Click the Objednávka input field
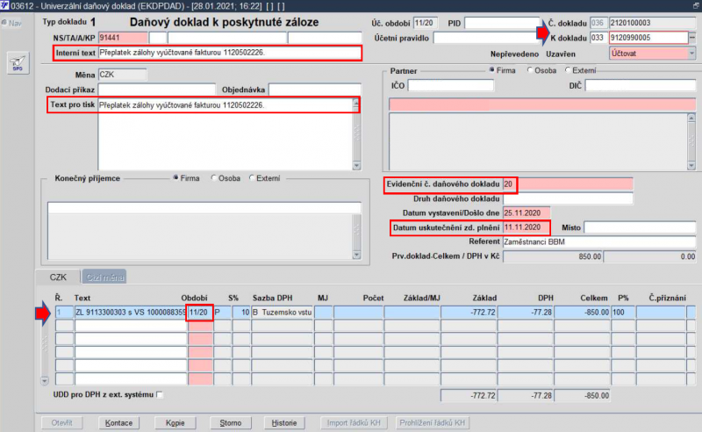This screenshot has height=432, width=702. tap(315, 90)
